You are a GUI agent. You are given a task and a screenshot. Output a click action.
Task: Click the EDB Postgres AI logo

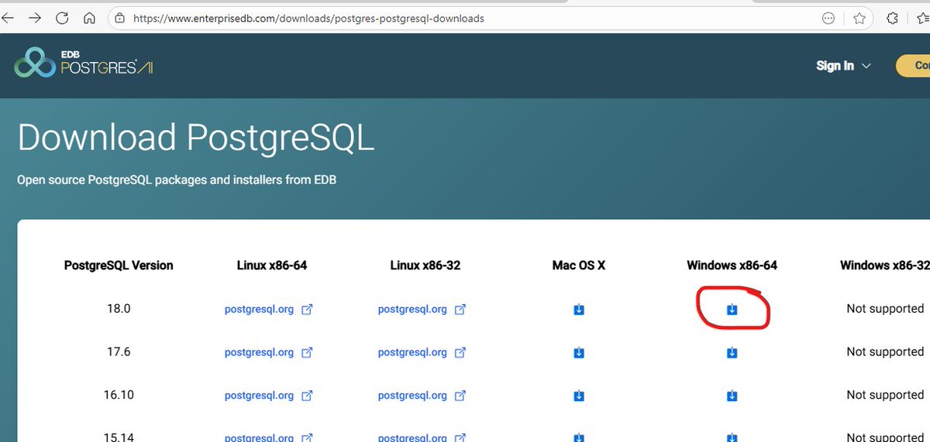click(84, 63)
